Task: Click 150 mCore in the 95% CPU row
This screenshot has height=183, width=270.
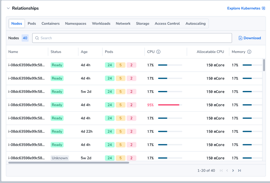Action: pyautogui.click(x=215, y=105)
